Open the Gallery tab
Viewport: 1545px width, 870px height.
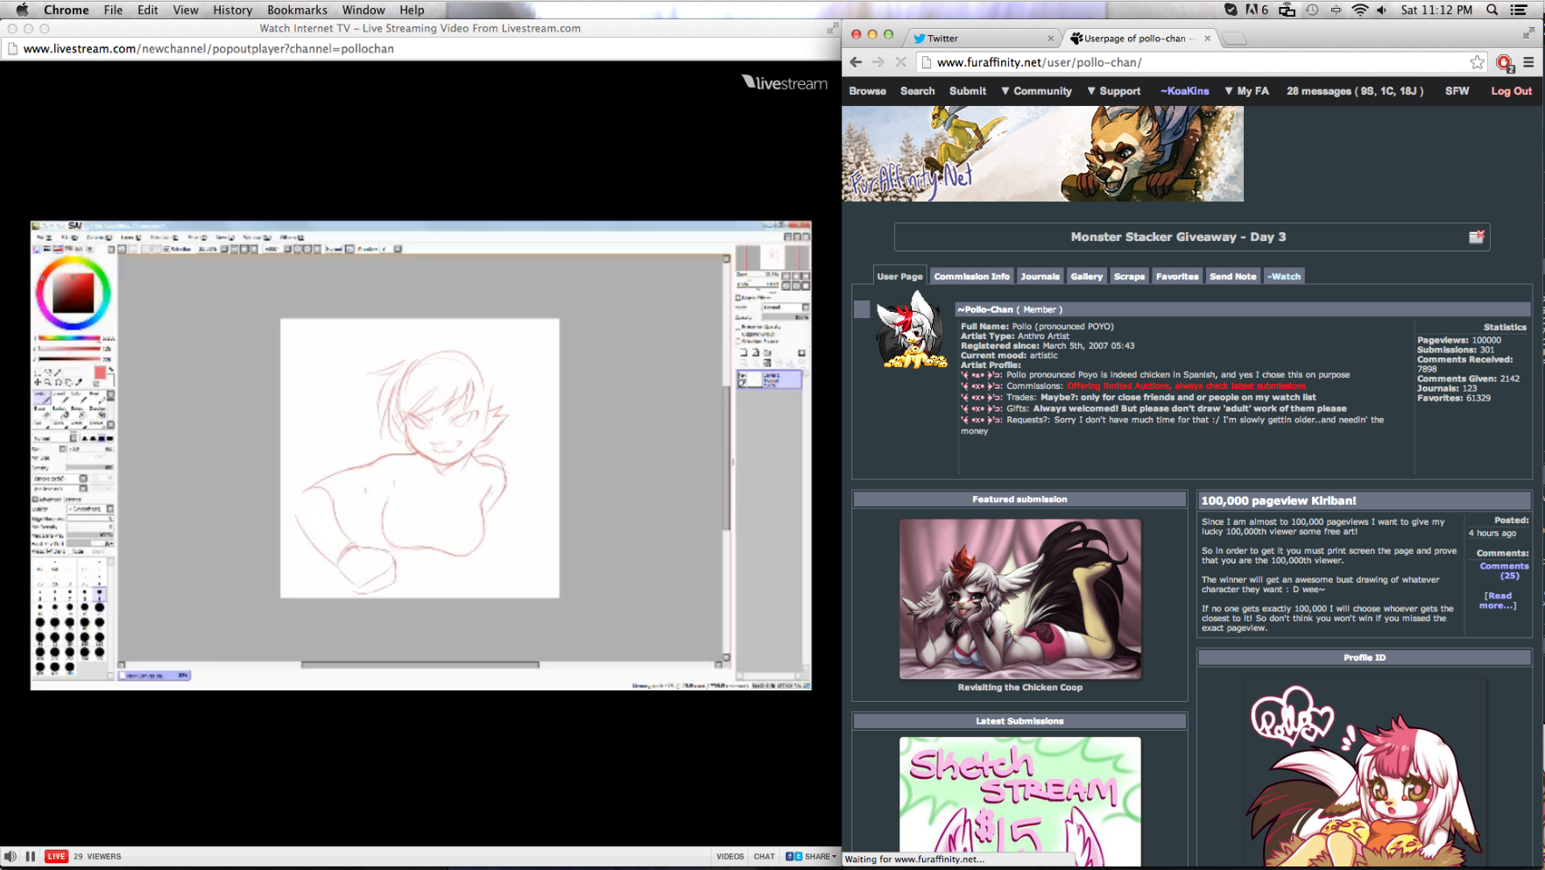[1086, 276]
